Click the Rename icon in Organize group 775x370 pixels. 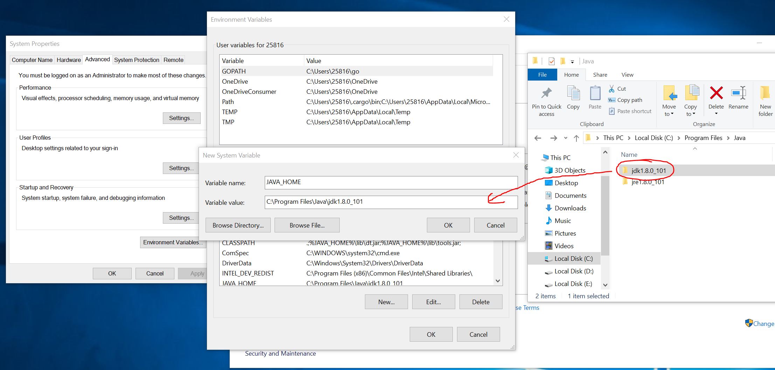738,93
